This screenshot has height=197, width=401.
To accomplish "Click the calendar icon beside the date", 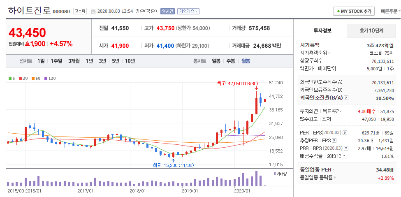I will tap(94, 11).
